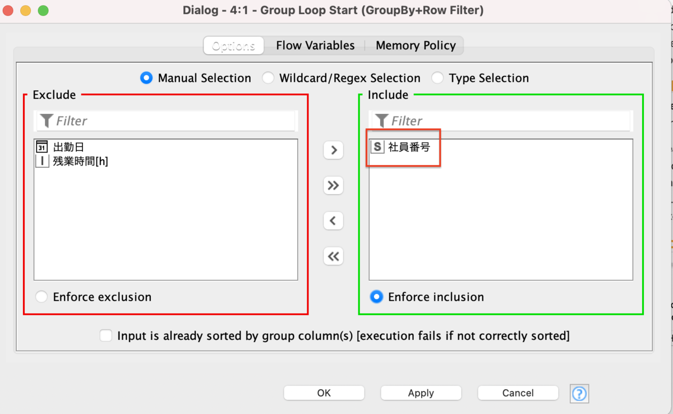673x414 pixels.
Task: Select the Enforce inclusion option
Action: click(x=376, y=297)
